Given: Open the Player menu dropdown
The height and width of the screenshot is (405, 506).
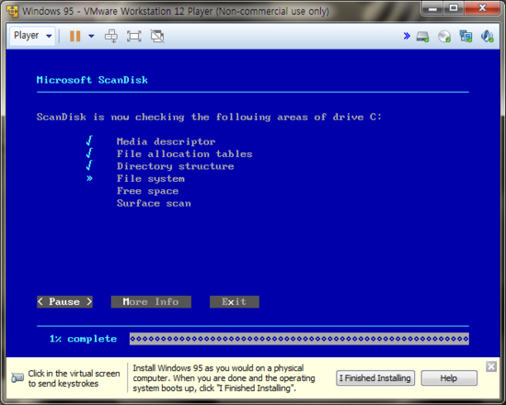Looking at the screenshot, I should (32, 36).
